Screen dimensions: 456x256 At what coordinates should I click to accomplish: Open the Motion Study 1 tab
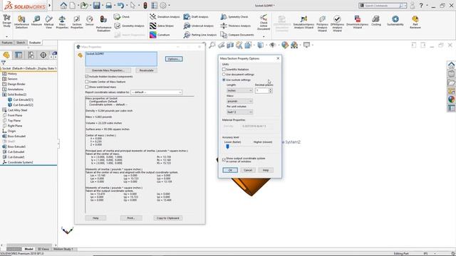point(63,249)
